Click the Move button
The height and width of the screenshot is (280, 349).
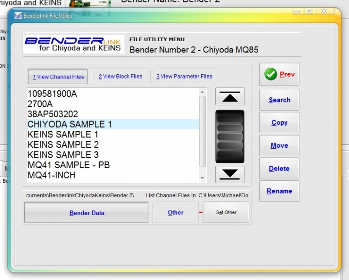click(x=279, y=145)
